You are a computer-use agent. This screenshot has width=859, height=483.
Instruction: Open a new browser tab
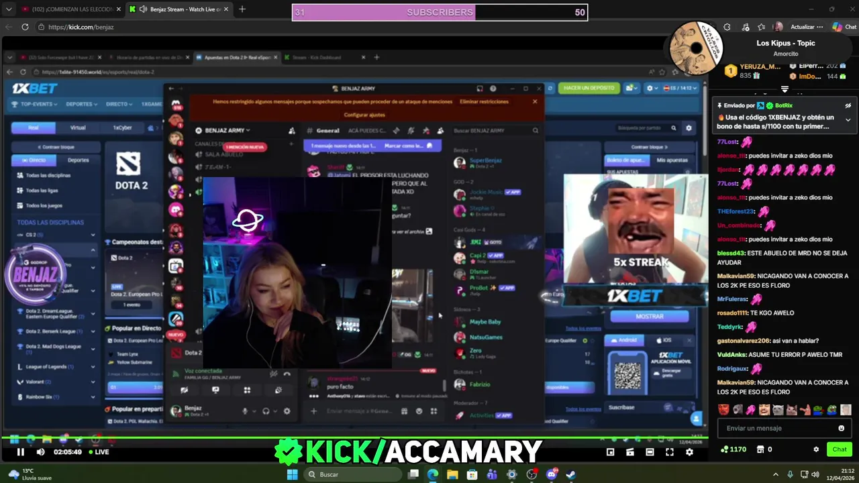[x=242, y=9]
